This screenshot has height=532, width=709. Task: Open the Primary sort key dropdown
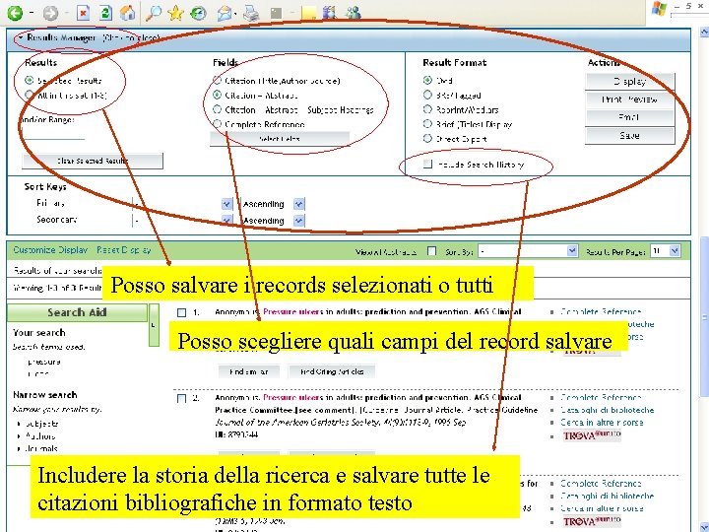227,204
